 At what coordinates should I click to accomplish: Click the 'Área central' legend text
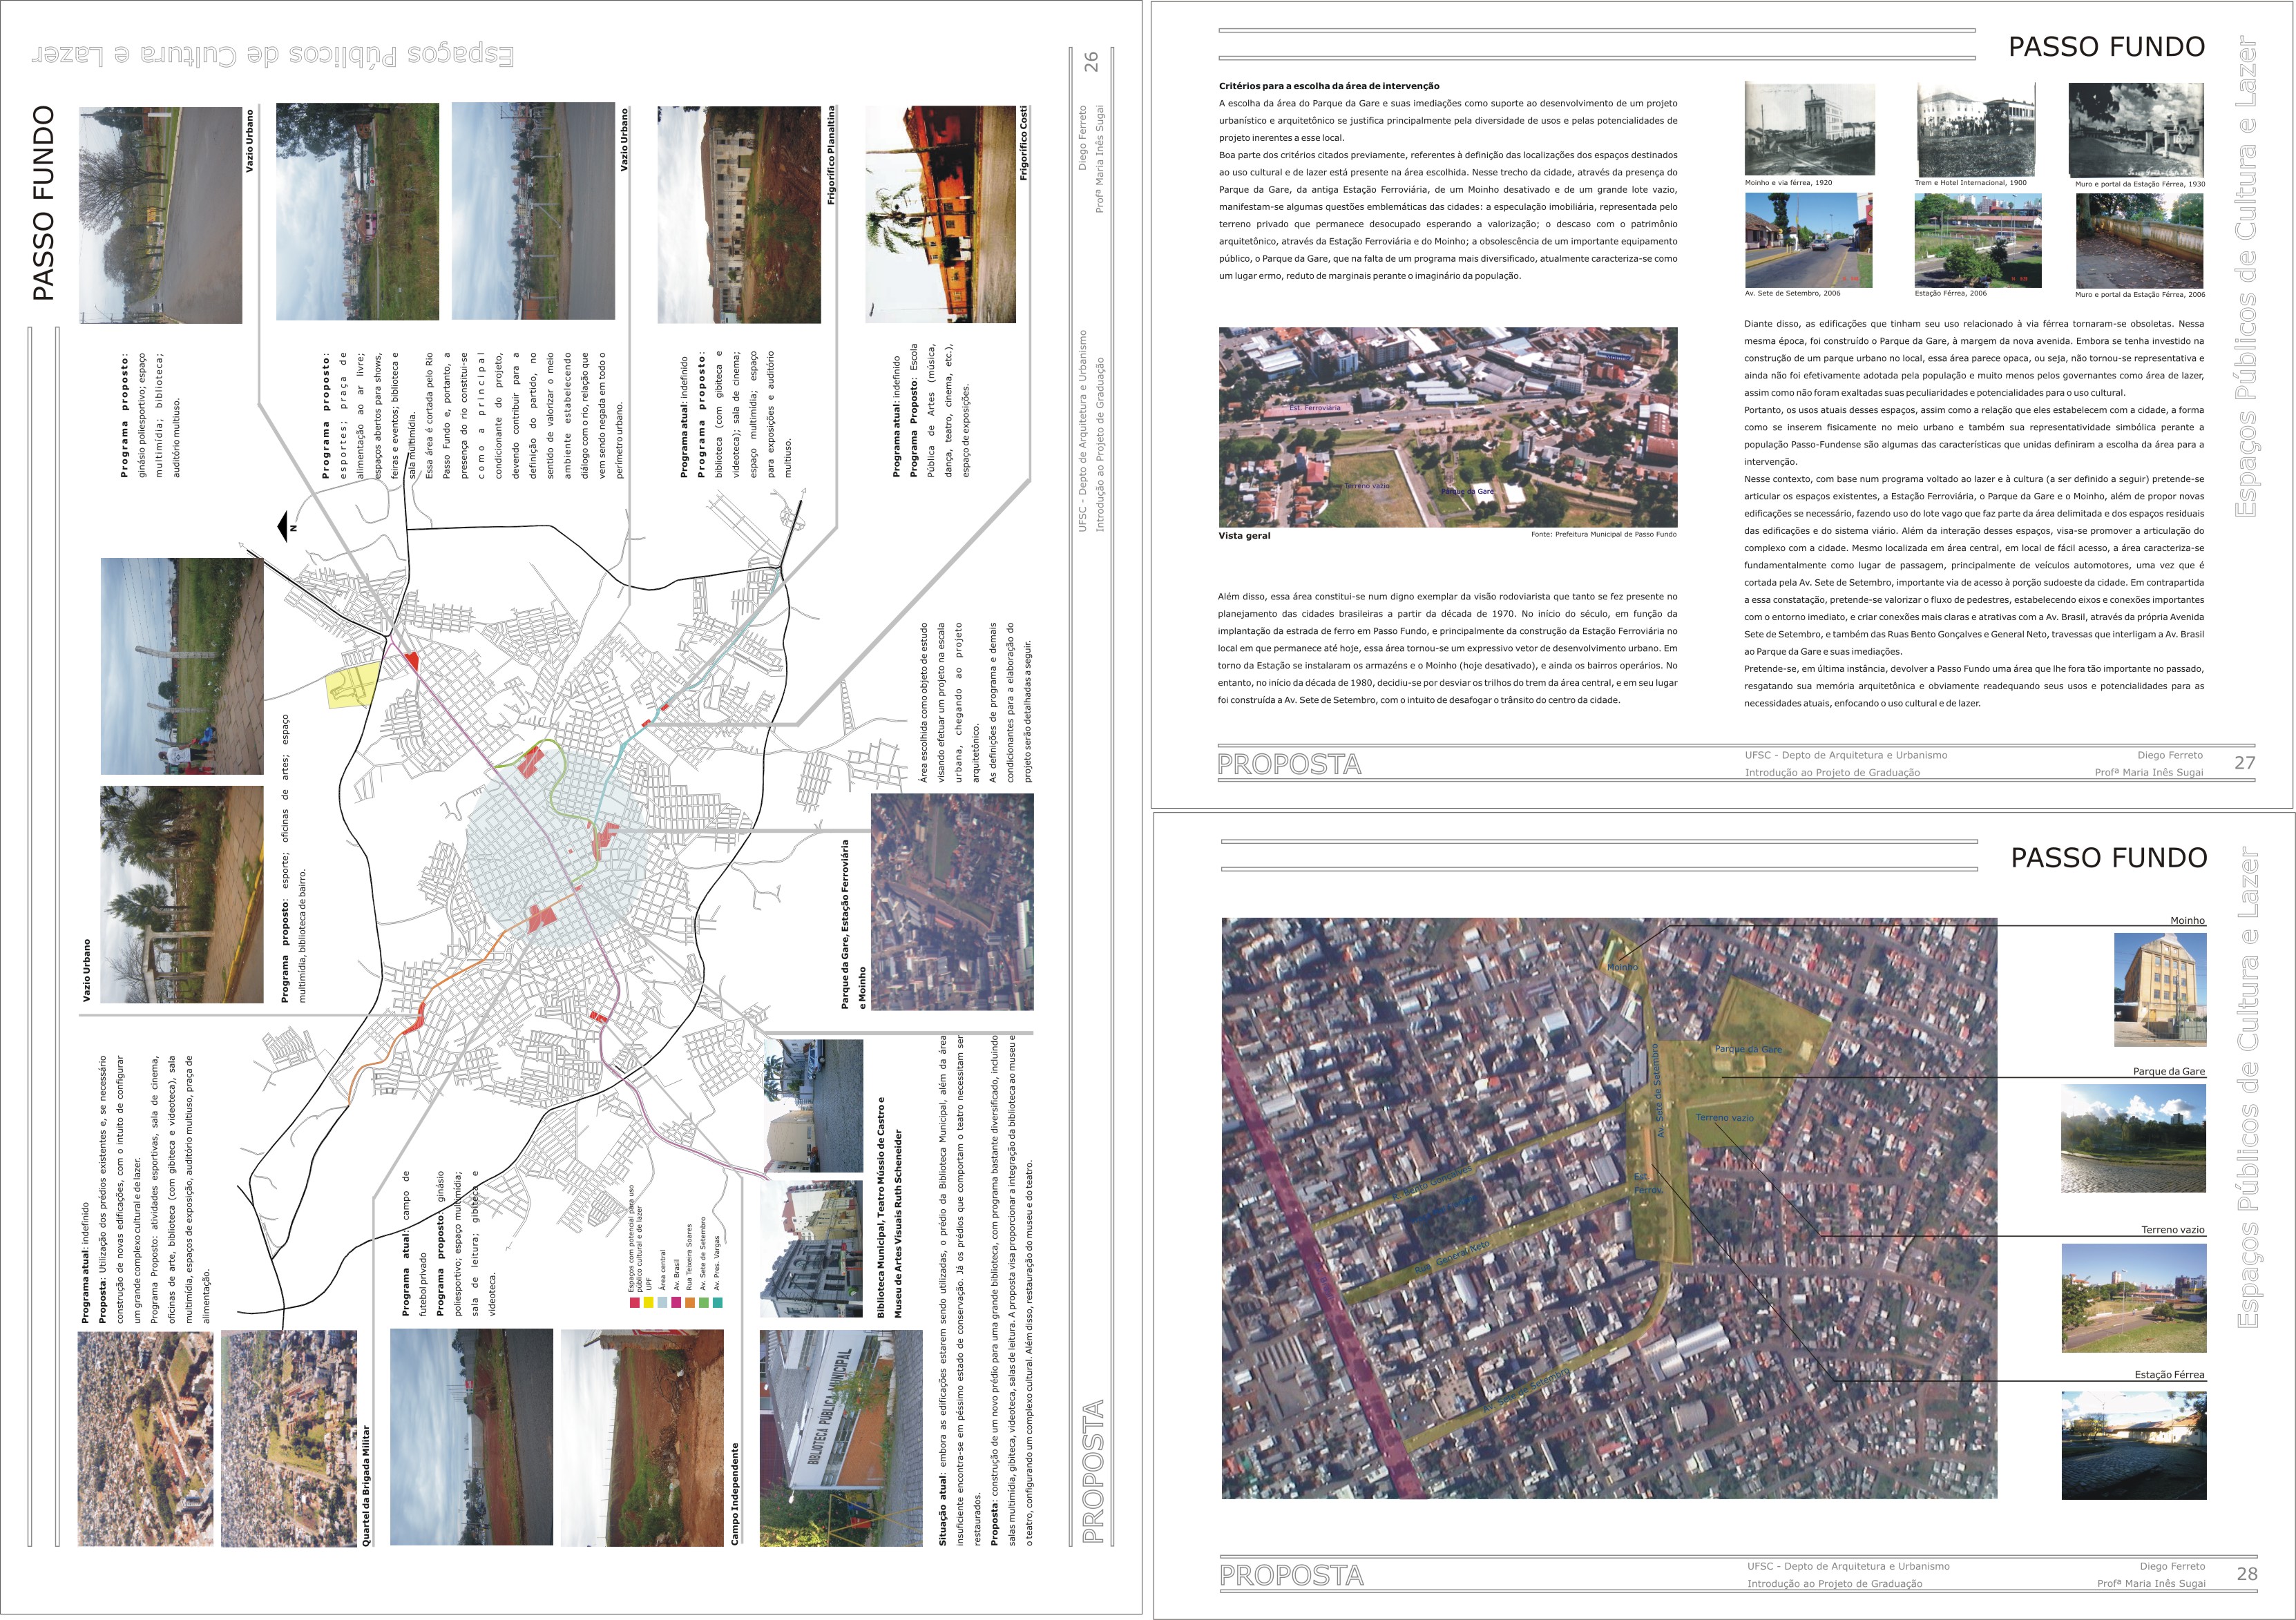662,1271
